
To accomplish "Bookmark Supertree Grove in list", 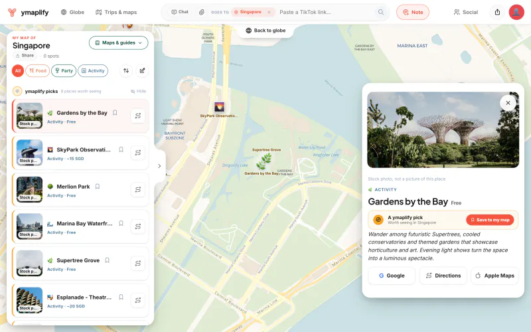I will [108, 260].
